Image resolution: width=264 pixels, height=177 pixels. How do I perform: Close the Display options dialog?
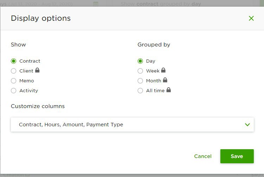coord(251,18)
